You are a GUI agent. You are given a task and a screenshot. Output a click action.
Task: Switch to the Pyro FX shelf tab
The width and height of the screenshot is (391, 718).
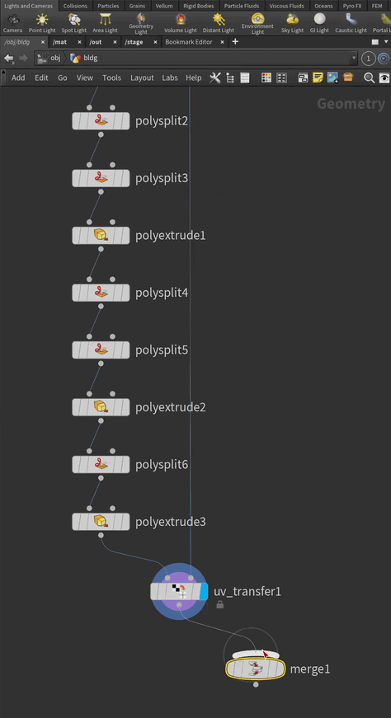coord(352,6)
